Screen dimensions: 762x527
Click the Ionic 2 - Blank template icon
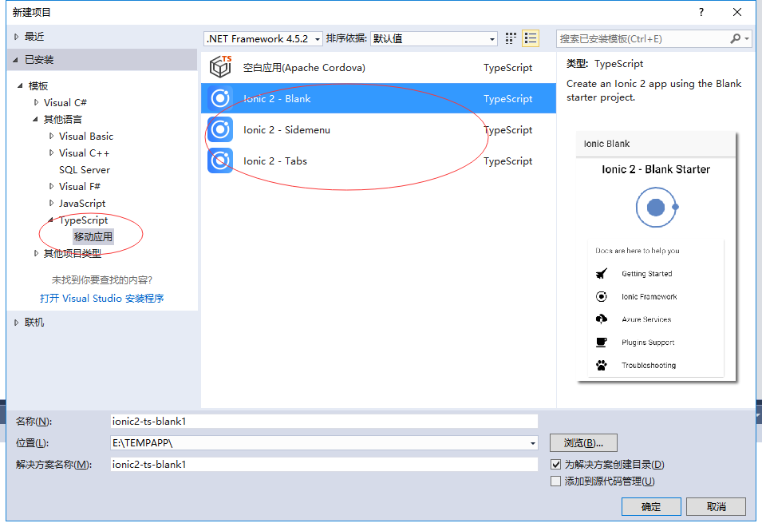(220, 98)
